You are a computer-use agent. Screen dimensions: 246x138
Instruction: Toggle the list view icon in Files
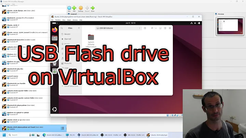[x=152, y=28]
